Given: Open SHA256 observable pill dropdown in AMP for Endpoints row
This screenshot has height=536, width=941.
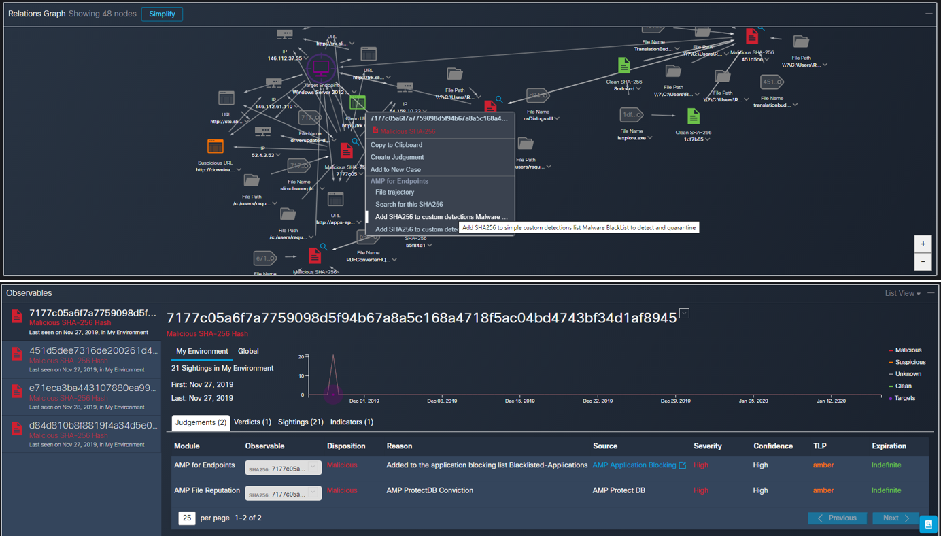Looking at the screenshot, I should tap(313, 467).
